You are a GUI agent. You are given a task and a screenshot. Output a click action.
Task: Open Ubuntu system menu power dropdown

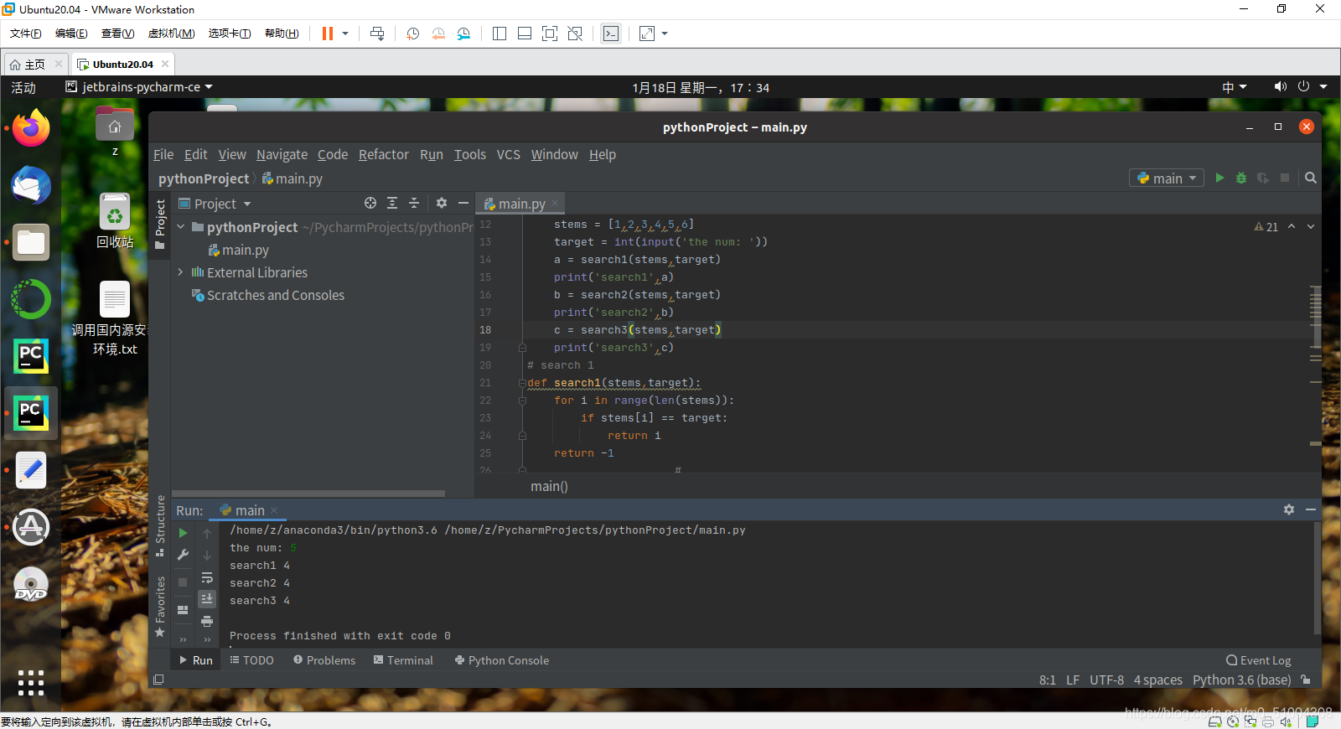point(1312,87)
